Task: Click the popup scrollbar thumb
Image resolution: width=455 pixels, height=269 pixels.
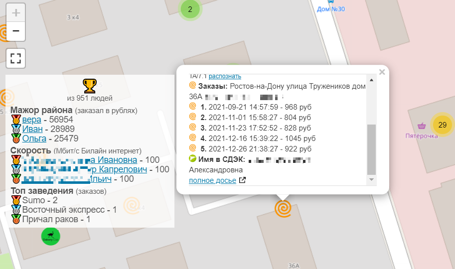Action: [371, 149]
